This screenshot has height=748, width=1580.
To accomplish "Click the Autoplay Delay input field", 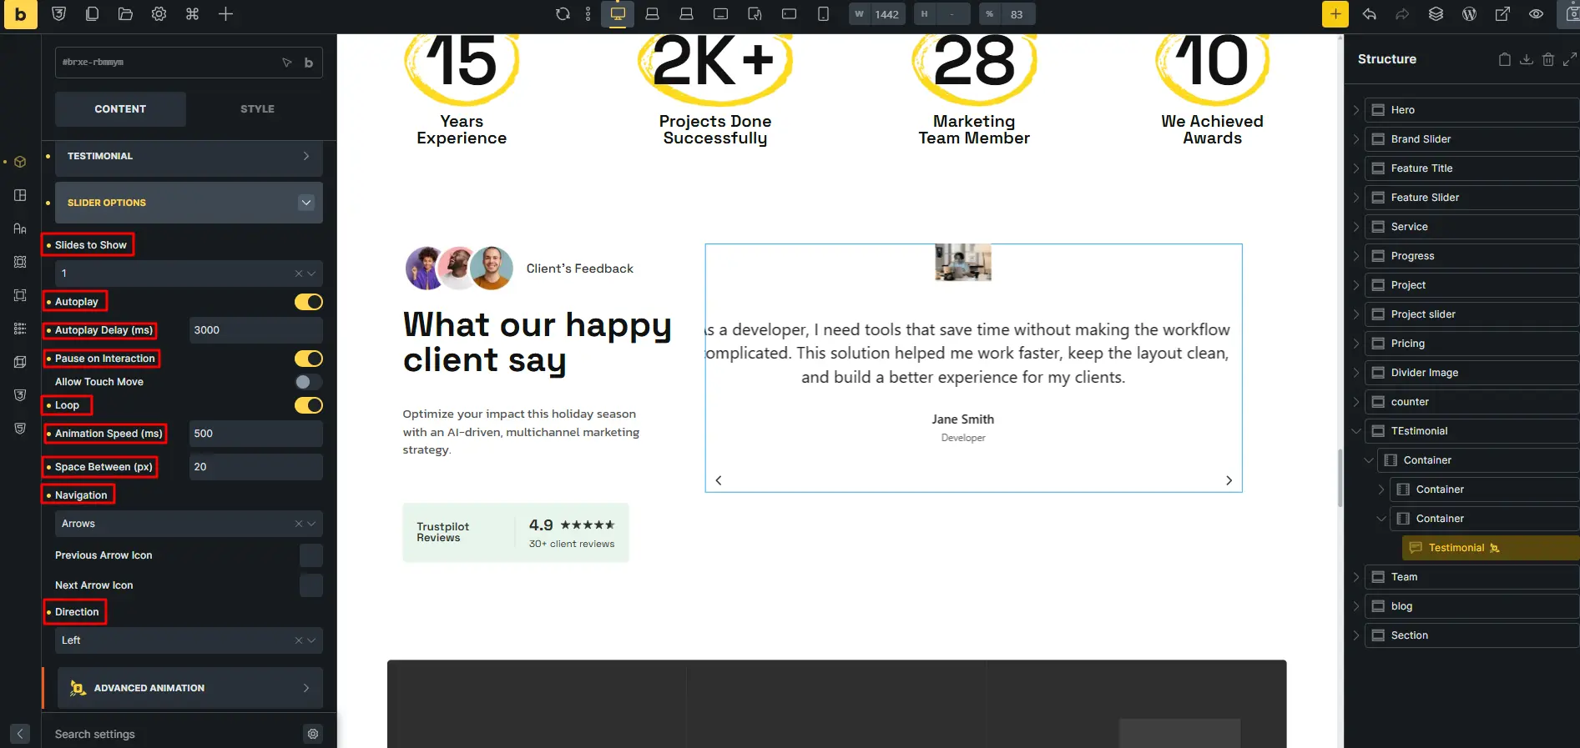I will tap(255, 330).
